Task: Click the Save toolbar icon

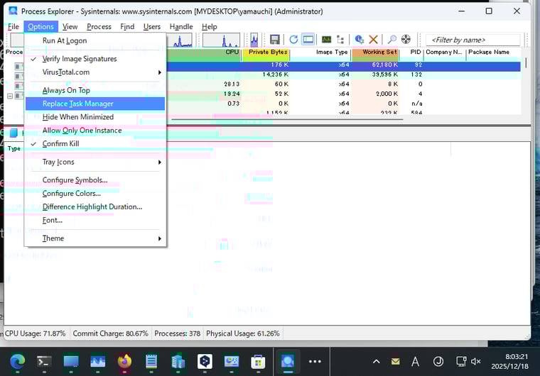Action: (x=275, y=40)
